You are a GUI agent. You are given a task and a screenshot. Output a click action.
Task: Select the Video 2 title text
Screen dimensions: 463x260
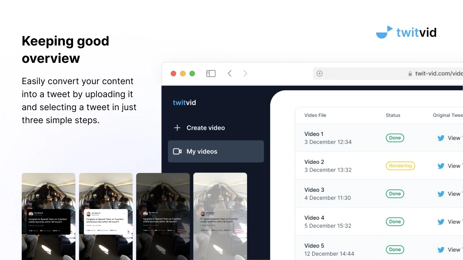pos(314,162)
